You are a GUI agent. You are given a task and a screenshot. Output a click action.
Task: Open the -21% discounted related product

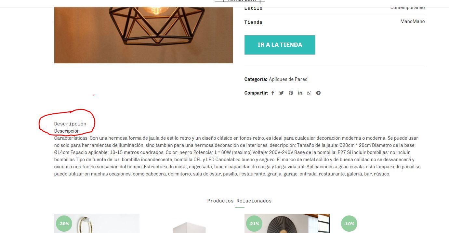[x=287, y=224]
